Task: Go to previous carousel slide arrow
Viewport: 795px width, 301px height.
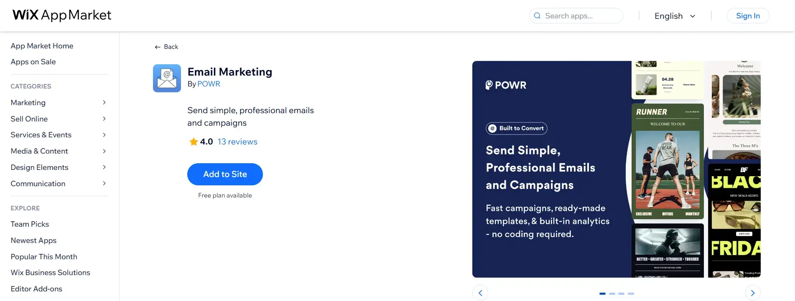Action: click(480, 293)
